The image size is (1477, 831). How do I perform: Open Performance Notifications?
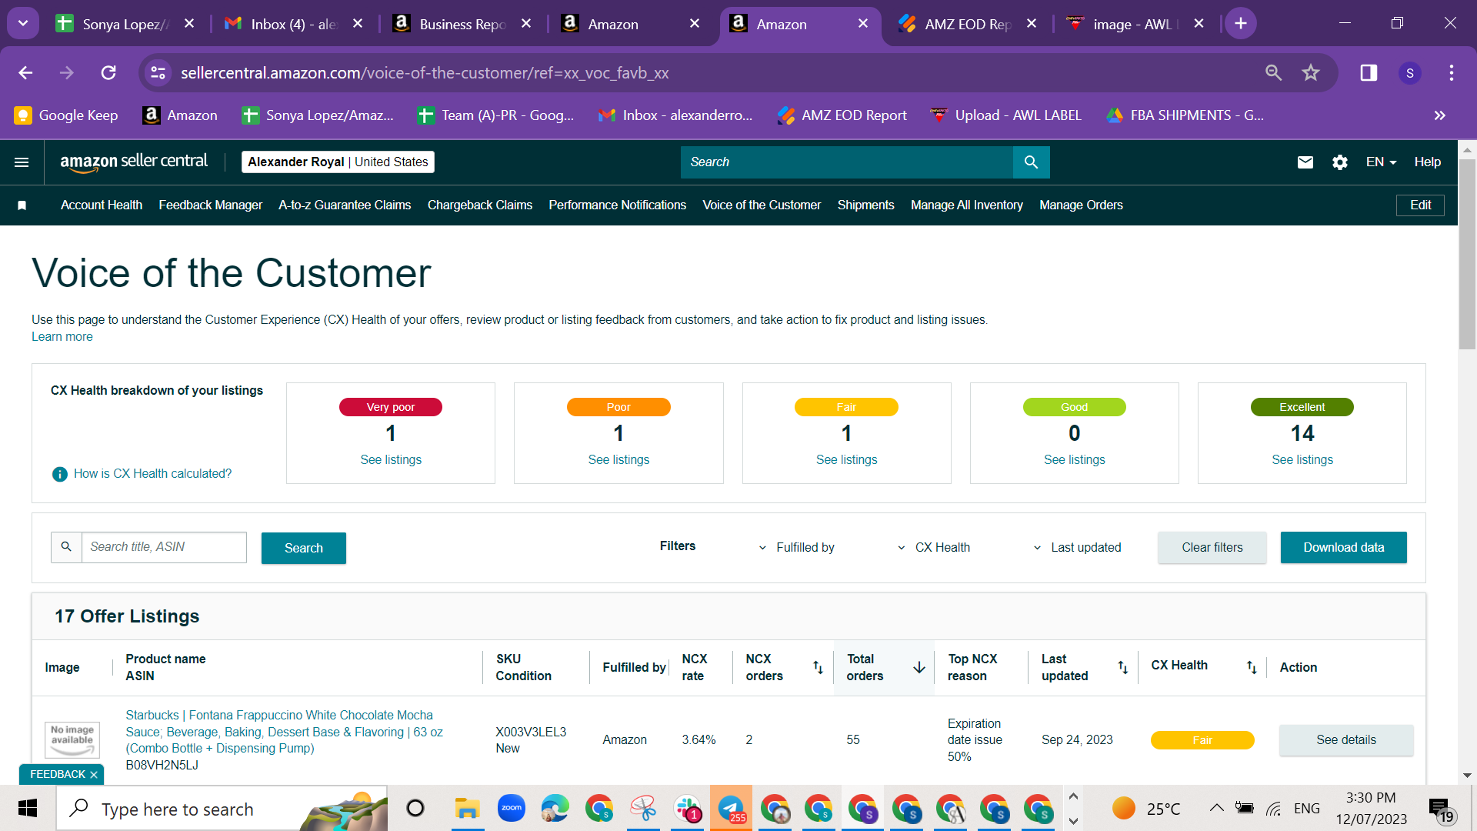(617, 205)
